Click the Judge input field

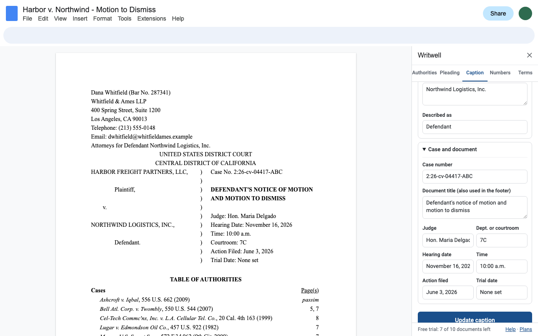click(x=448, y=240)
